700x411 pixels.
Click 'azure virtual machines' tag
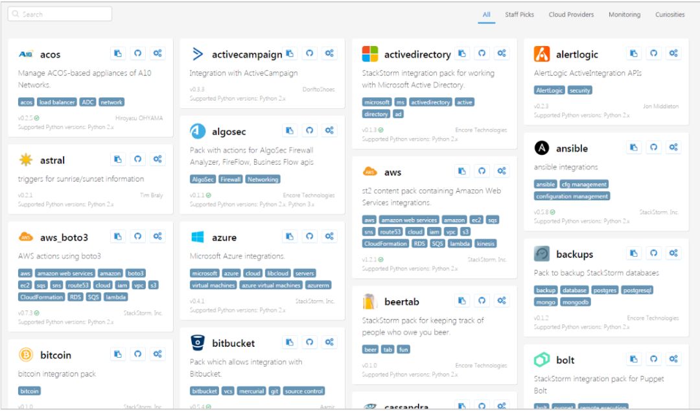coord(271,285)
